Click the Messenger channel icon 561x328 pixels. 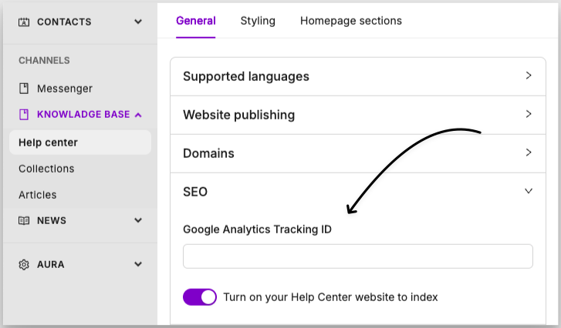(x=24, y=88)
